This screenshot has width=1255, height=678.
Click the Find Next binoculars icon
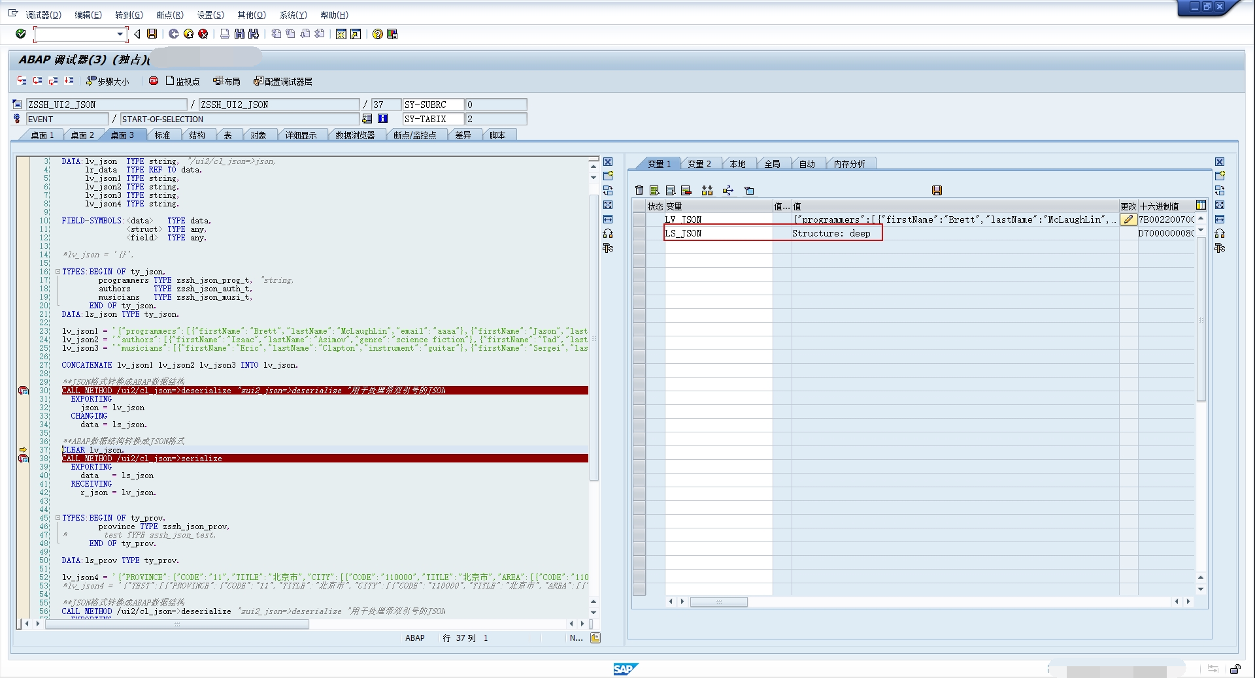pyautogui.click(x=254, y=34)
